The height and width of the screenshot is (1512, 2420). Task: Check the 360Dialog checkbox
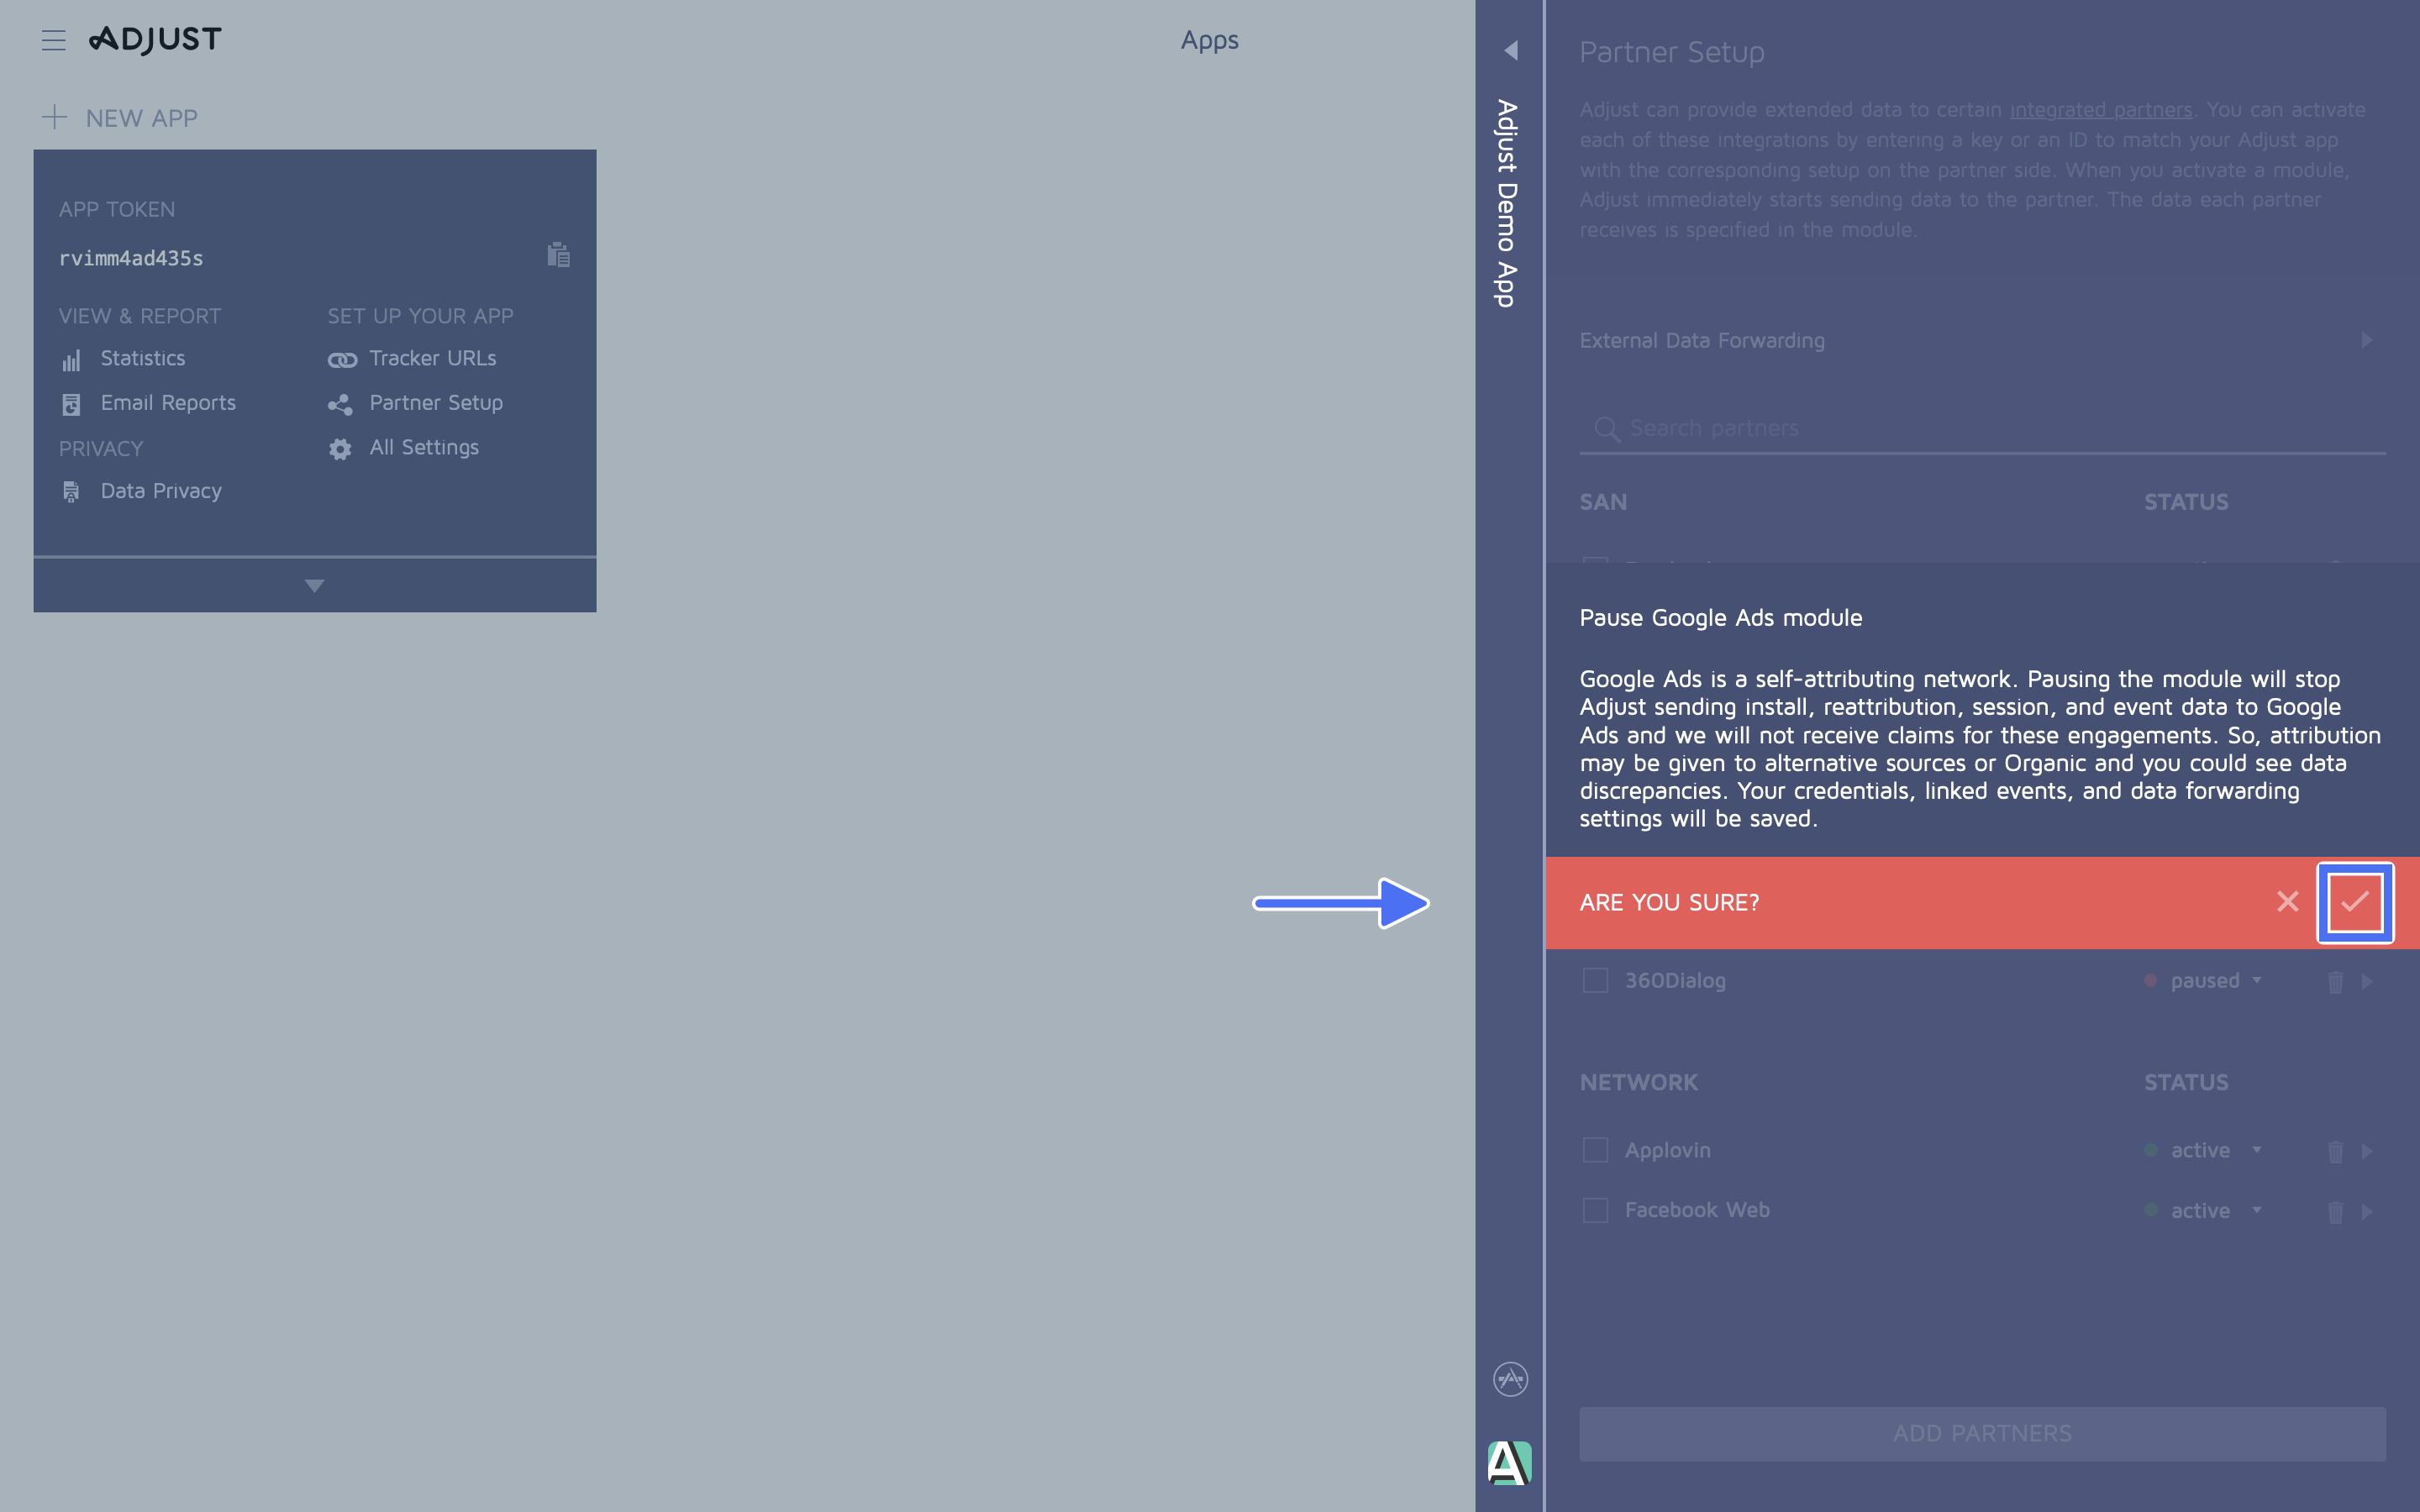tap(1595, 980)
